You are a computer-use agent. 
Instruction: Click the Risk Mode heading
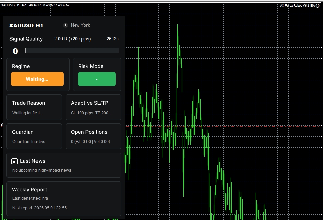(x=91, y=66)
